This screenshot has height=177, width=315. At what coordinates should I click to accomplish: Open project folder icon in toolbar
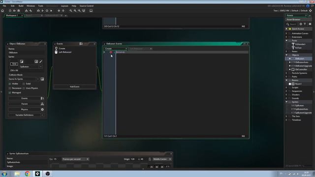pyautogui.click(x=14, y=11)
